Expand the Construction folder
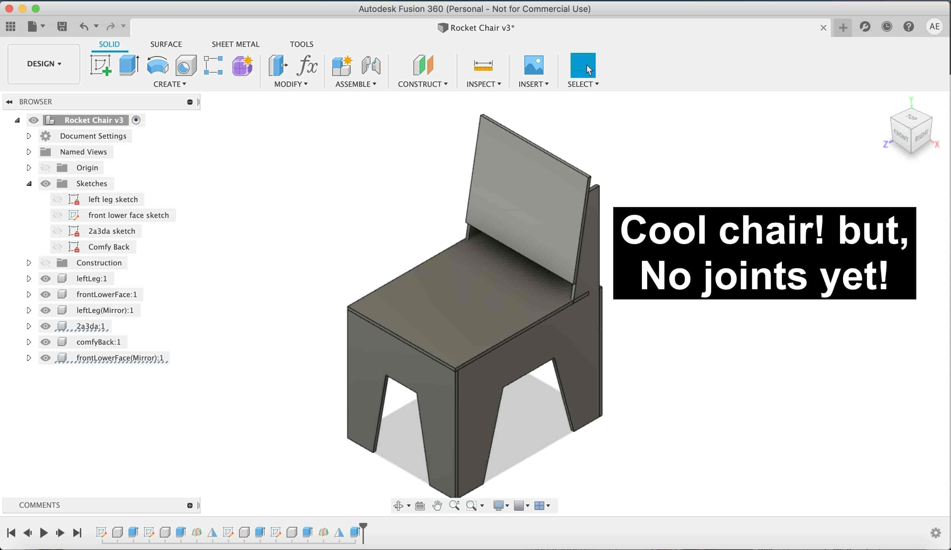 pos(29,262)
